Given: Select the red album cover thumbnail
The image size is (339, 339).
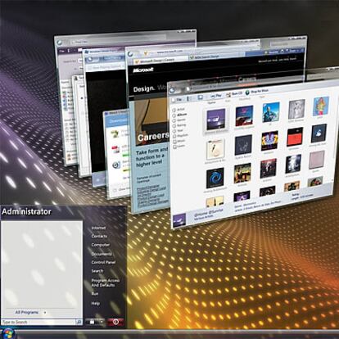Looking at the screenshot, I should [x=295, y=138].
